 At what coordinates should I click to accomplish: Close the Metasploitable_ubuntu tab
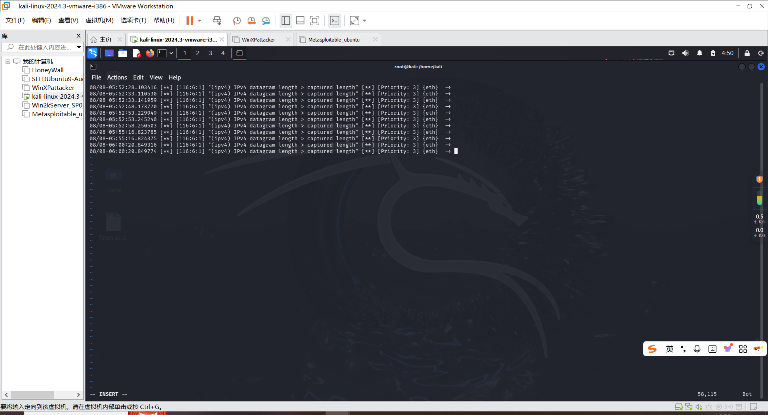pos(375,40)
